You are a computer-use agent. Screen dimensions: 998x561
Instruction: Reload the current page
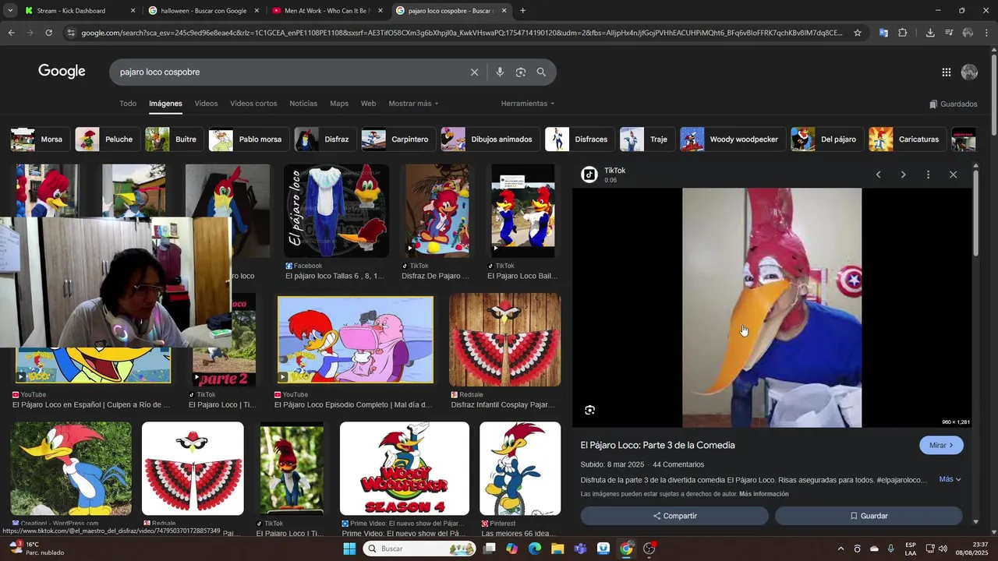coord(48,33)
